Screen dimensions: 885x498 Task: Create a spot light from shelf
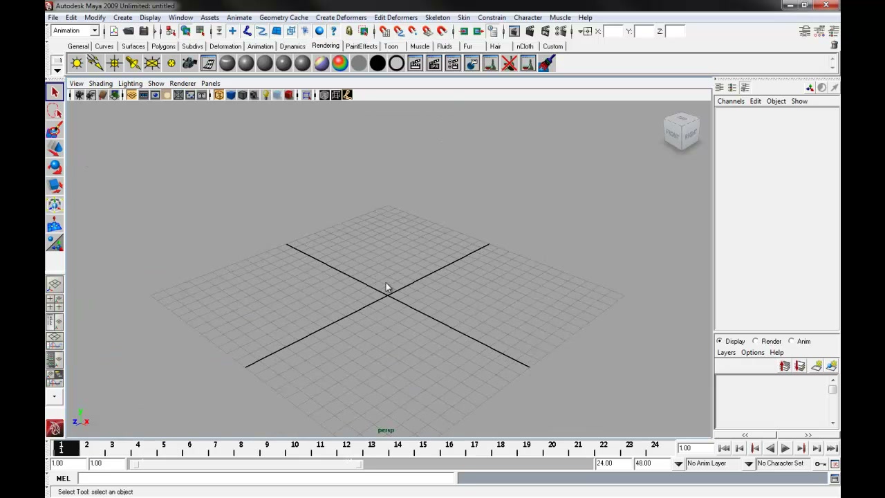coord(133,64)
